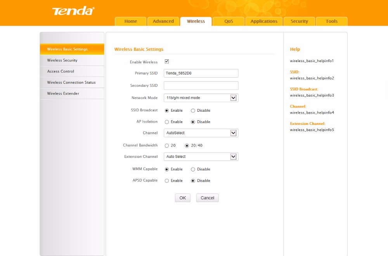Click the Tenda logo
This screenshot has width=388, height=256.
pyautogui.click(x=73, y=11)
